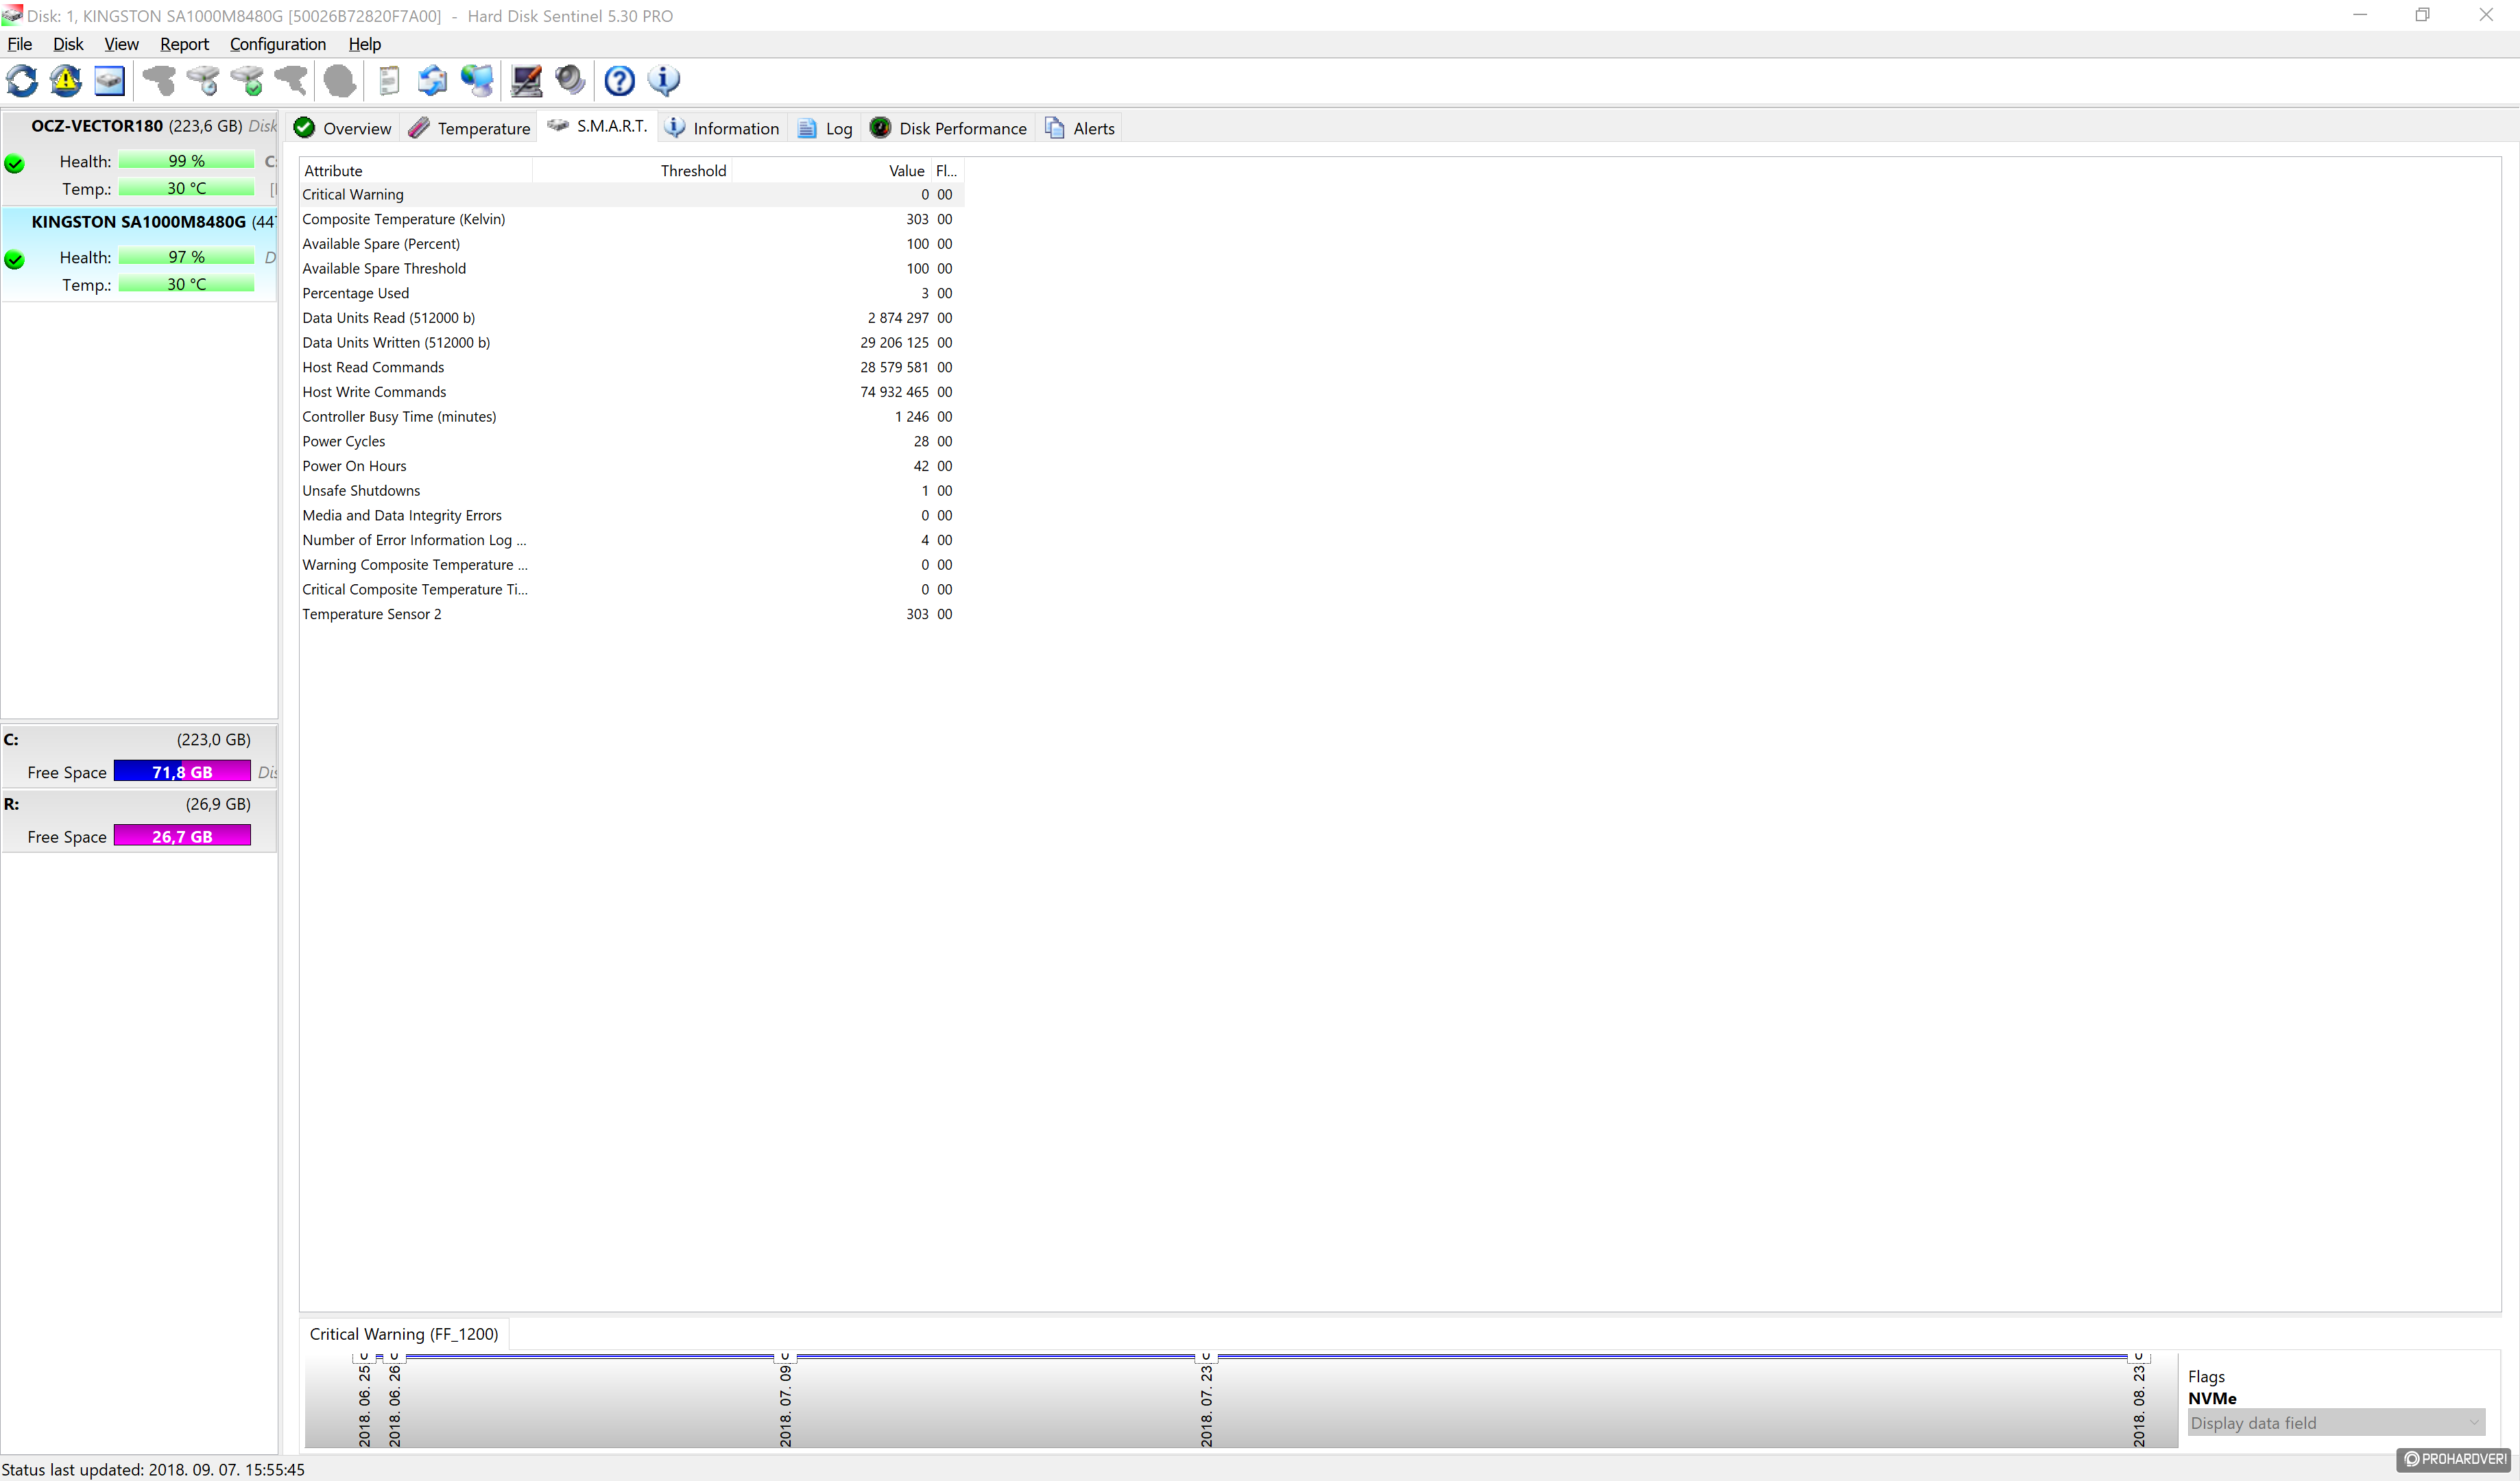This screenshot has height=1481, width=2520.
Task: Select the Host Read Commands row
Action: pos(632,367)
